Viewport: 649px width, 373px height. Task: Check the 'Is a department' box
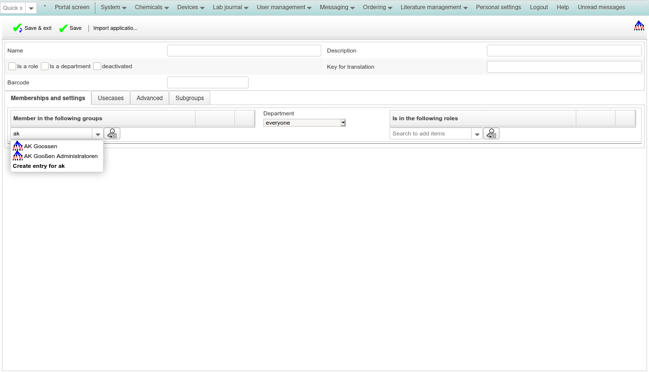pyautogui.click(x=45, y=66)
